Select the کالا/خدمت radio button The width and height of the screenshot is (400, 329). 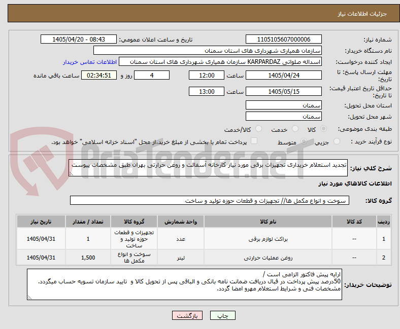click(259, 129)
